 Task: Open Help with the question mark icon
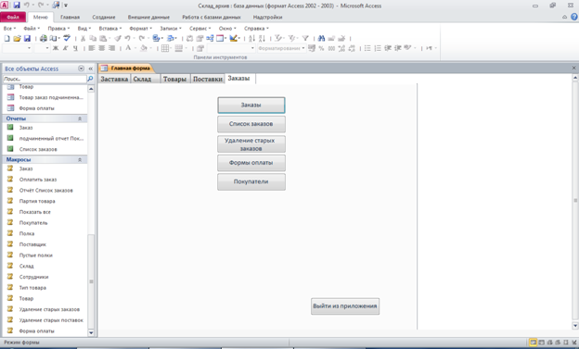pyautogui.click(x=574, y=17)
